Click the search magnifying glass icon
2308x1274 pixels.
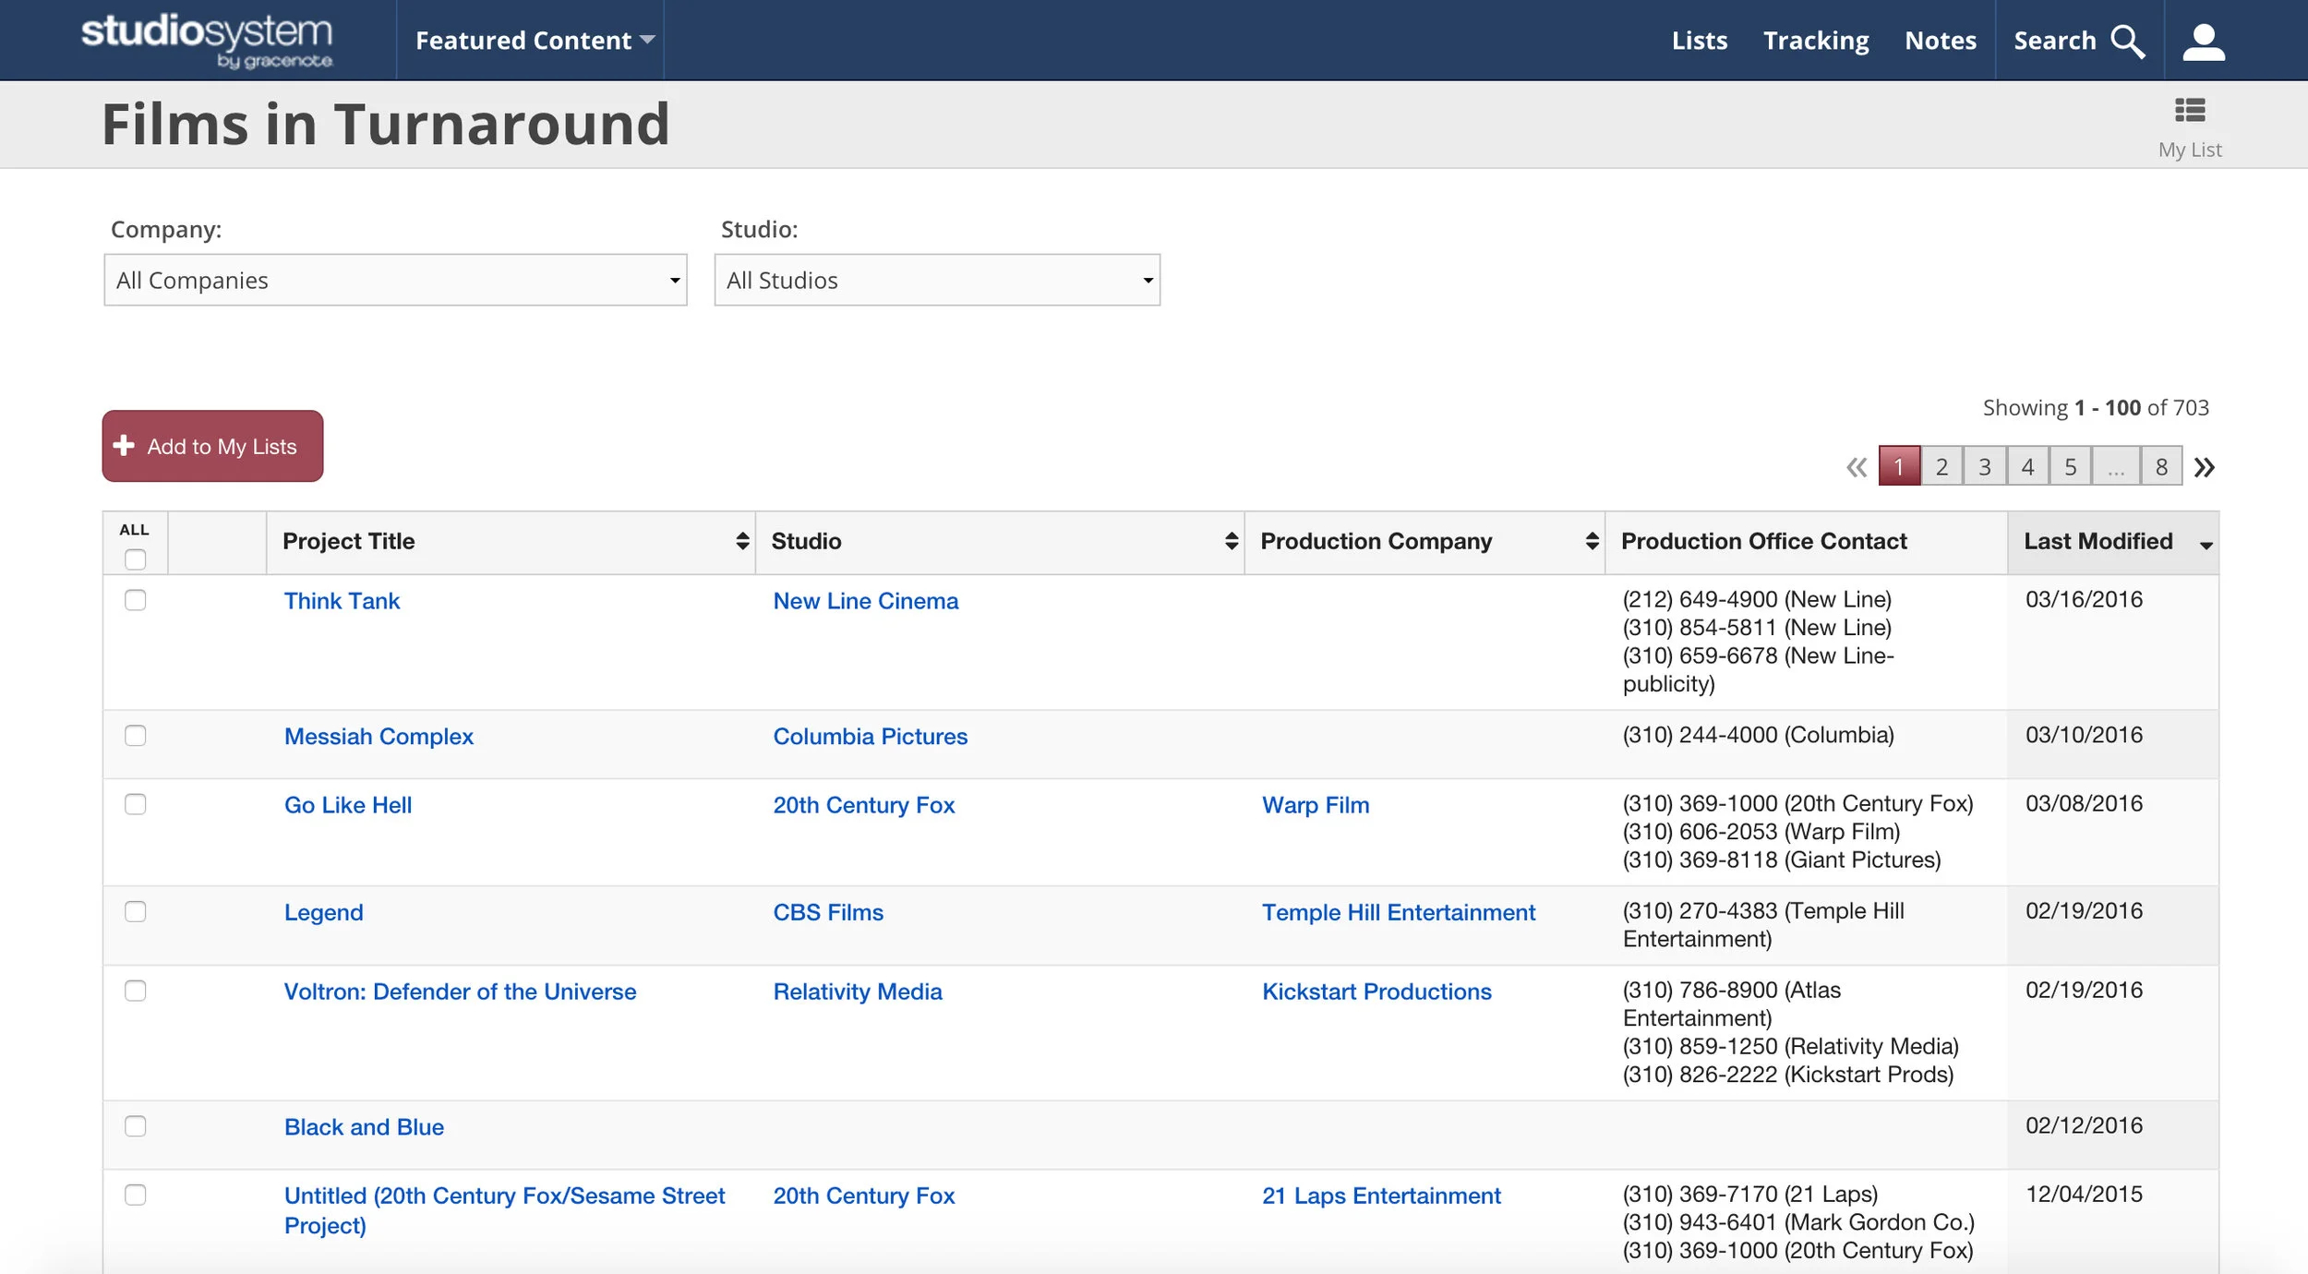[2128, 42]
